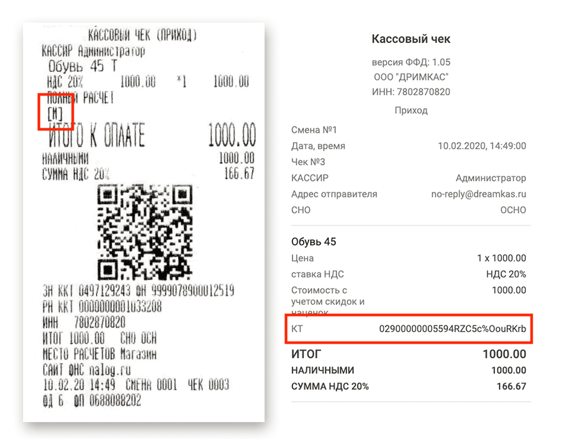
Task: Click the 'Кассовый чек' heading of electronic receipt
Action: 411,39
